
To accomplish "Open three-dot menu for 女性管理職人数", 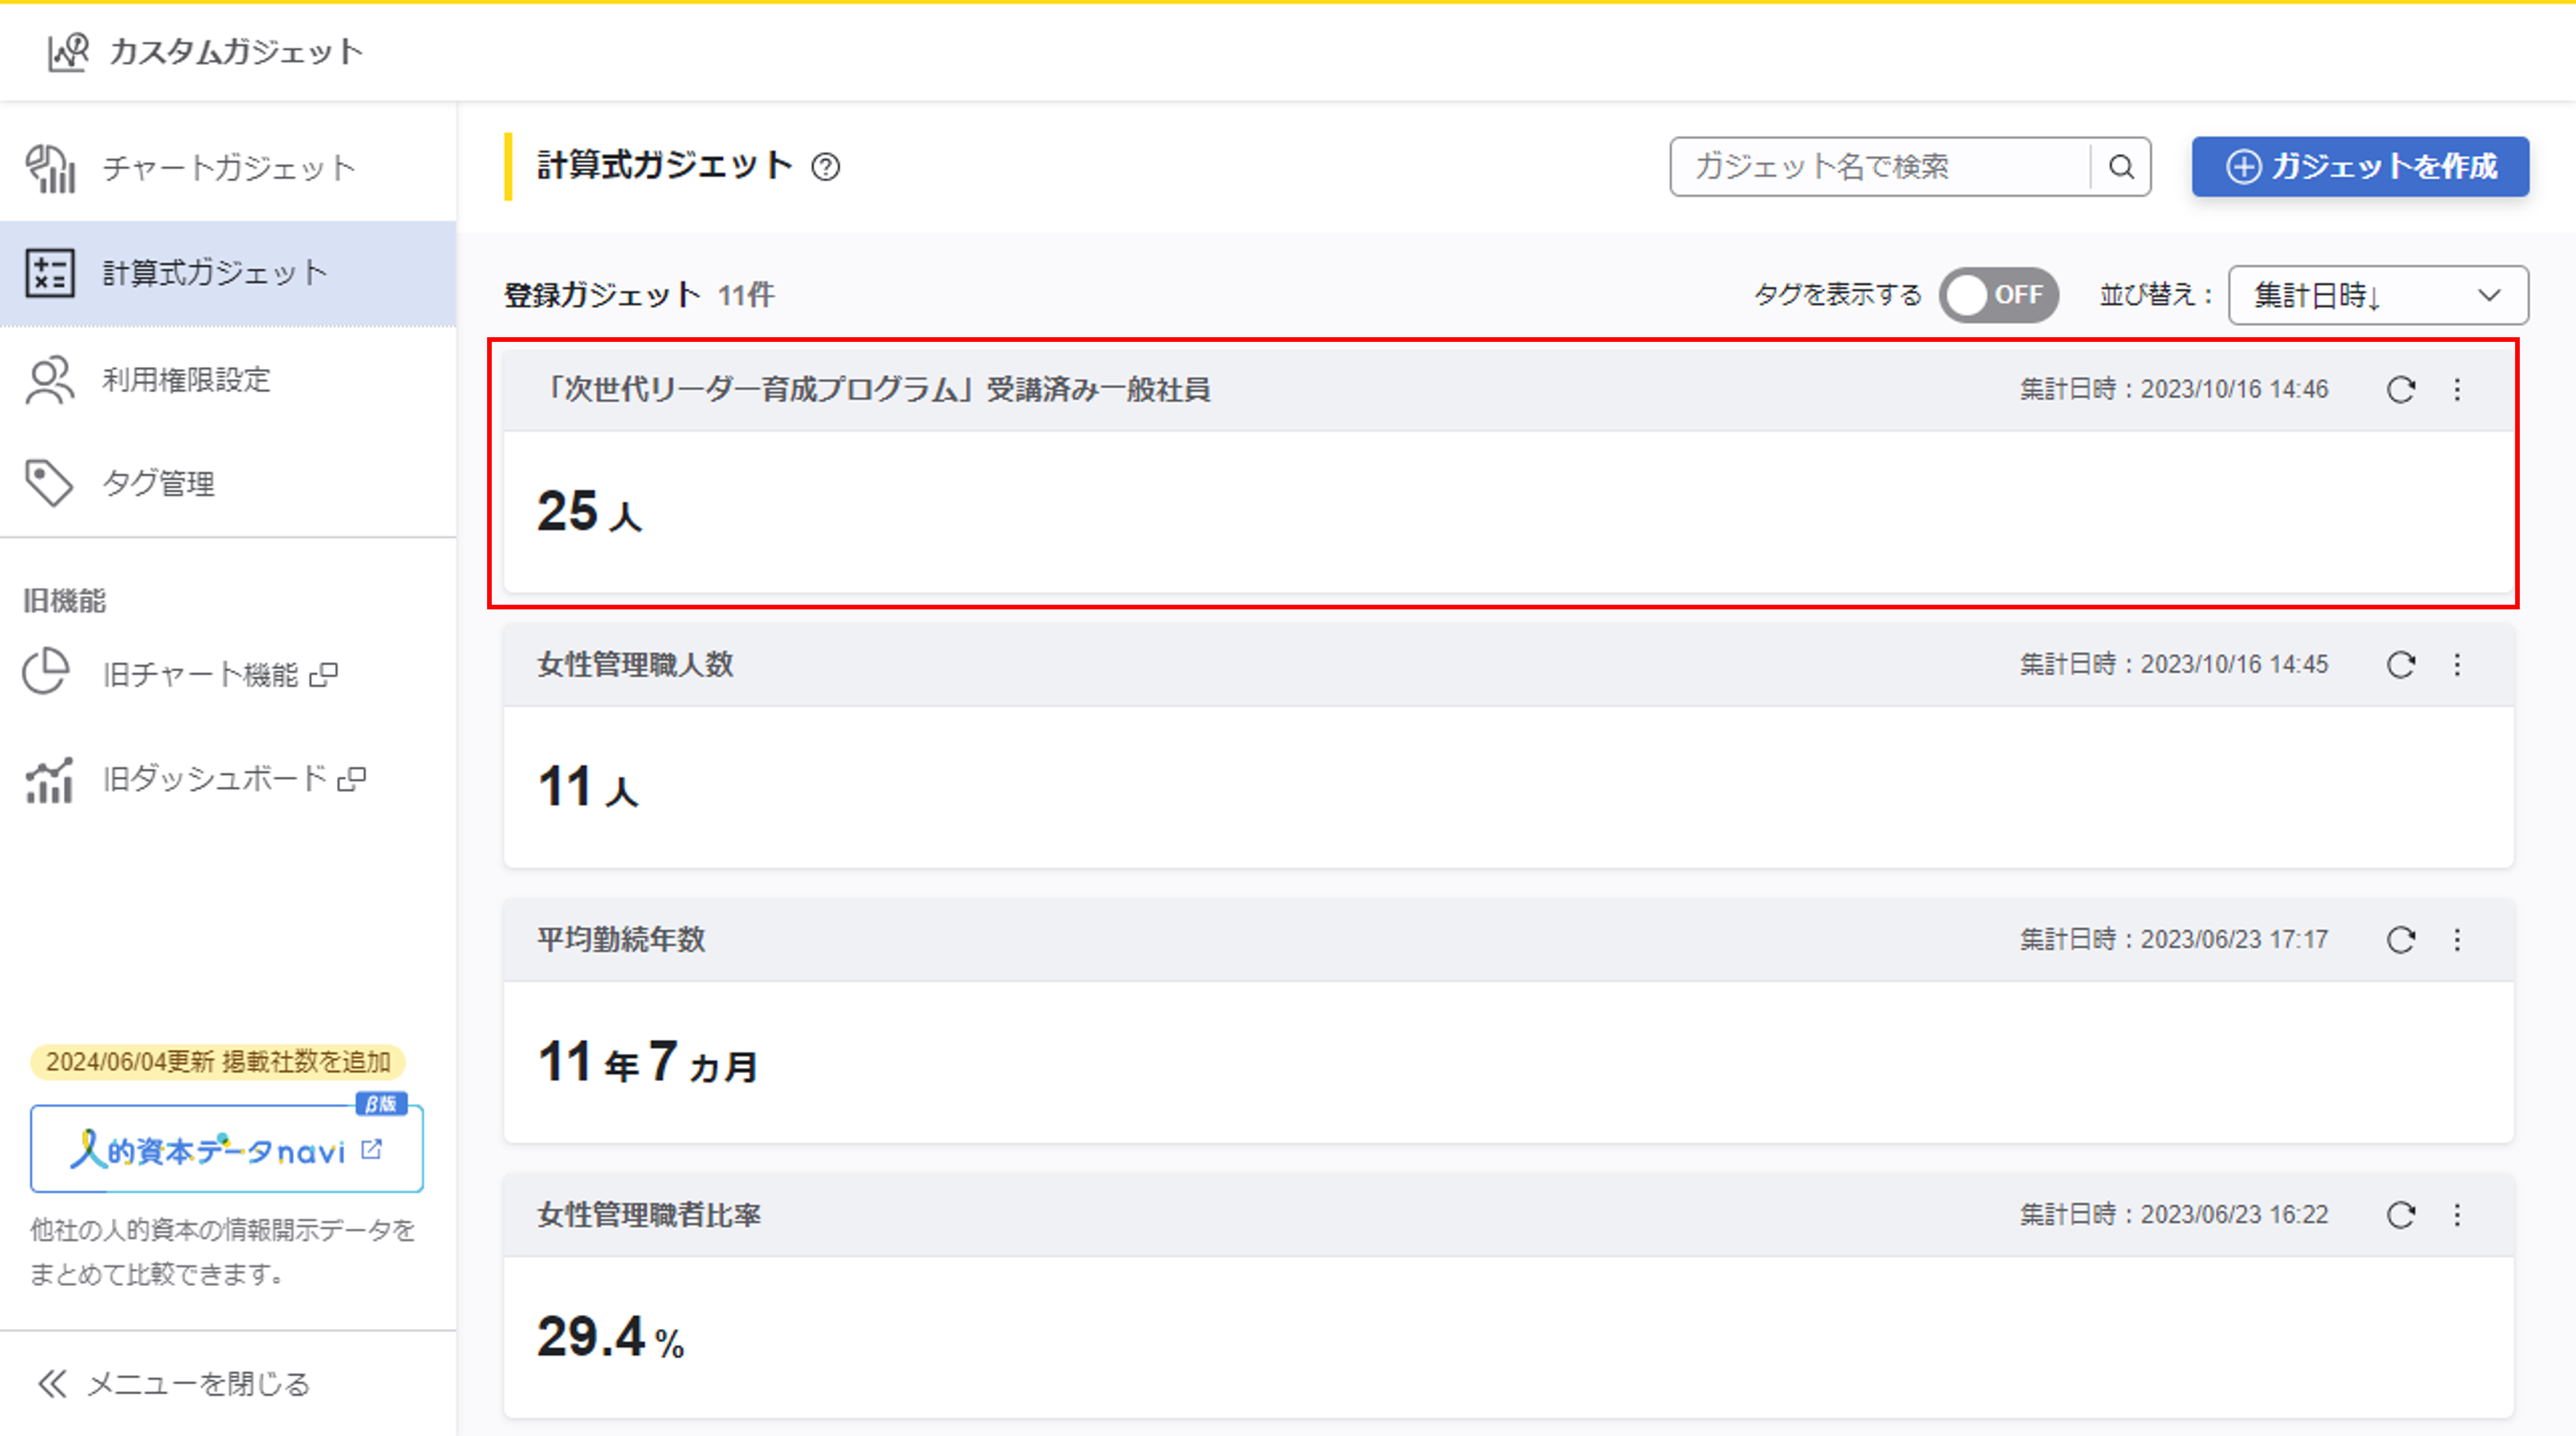I will pyautogui.click(x=2458, y=665).
